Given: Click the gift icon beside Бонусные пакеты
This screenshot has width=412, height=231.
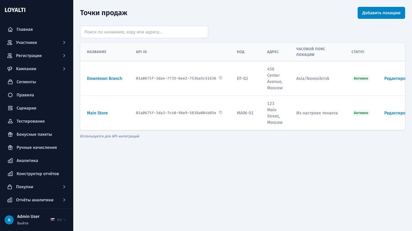Looking at the screenshot, I should [10, 134].
